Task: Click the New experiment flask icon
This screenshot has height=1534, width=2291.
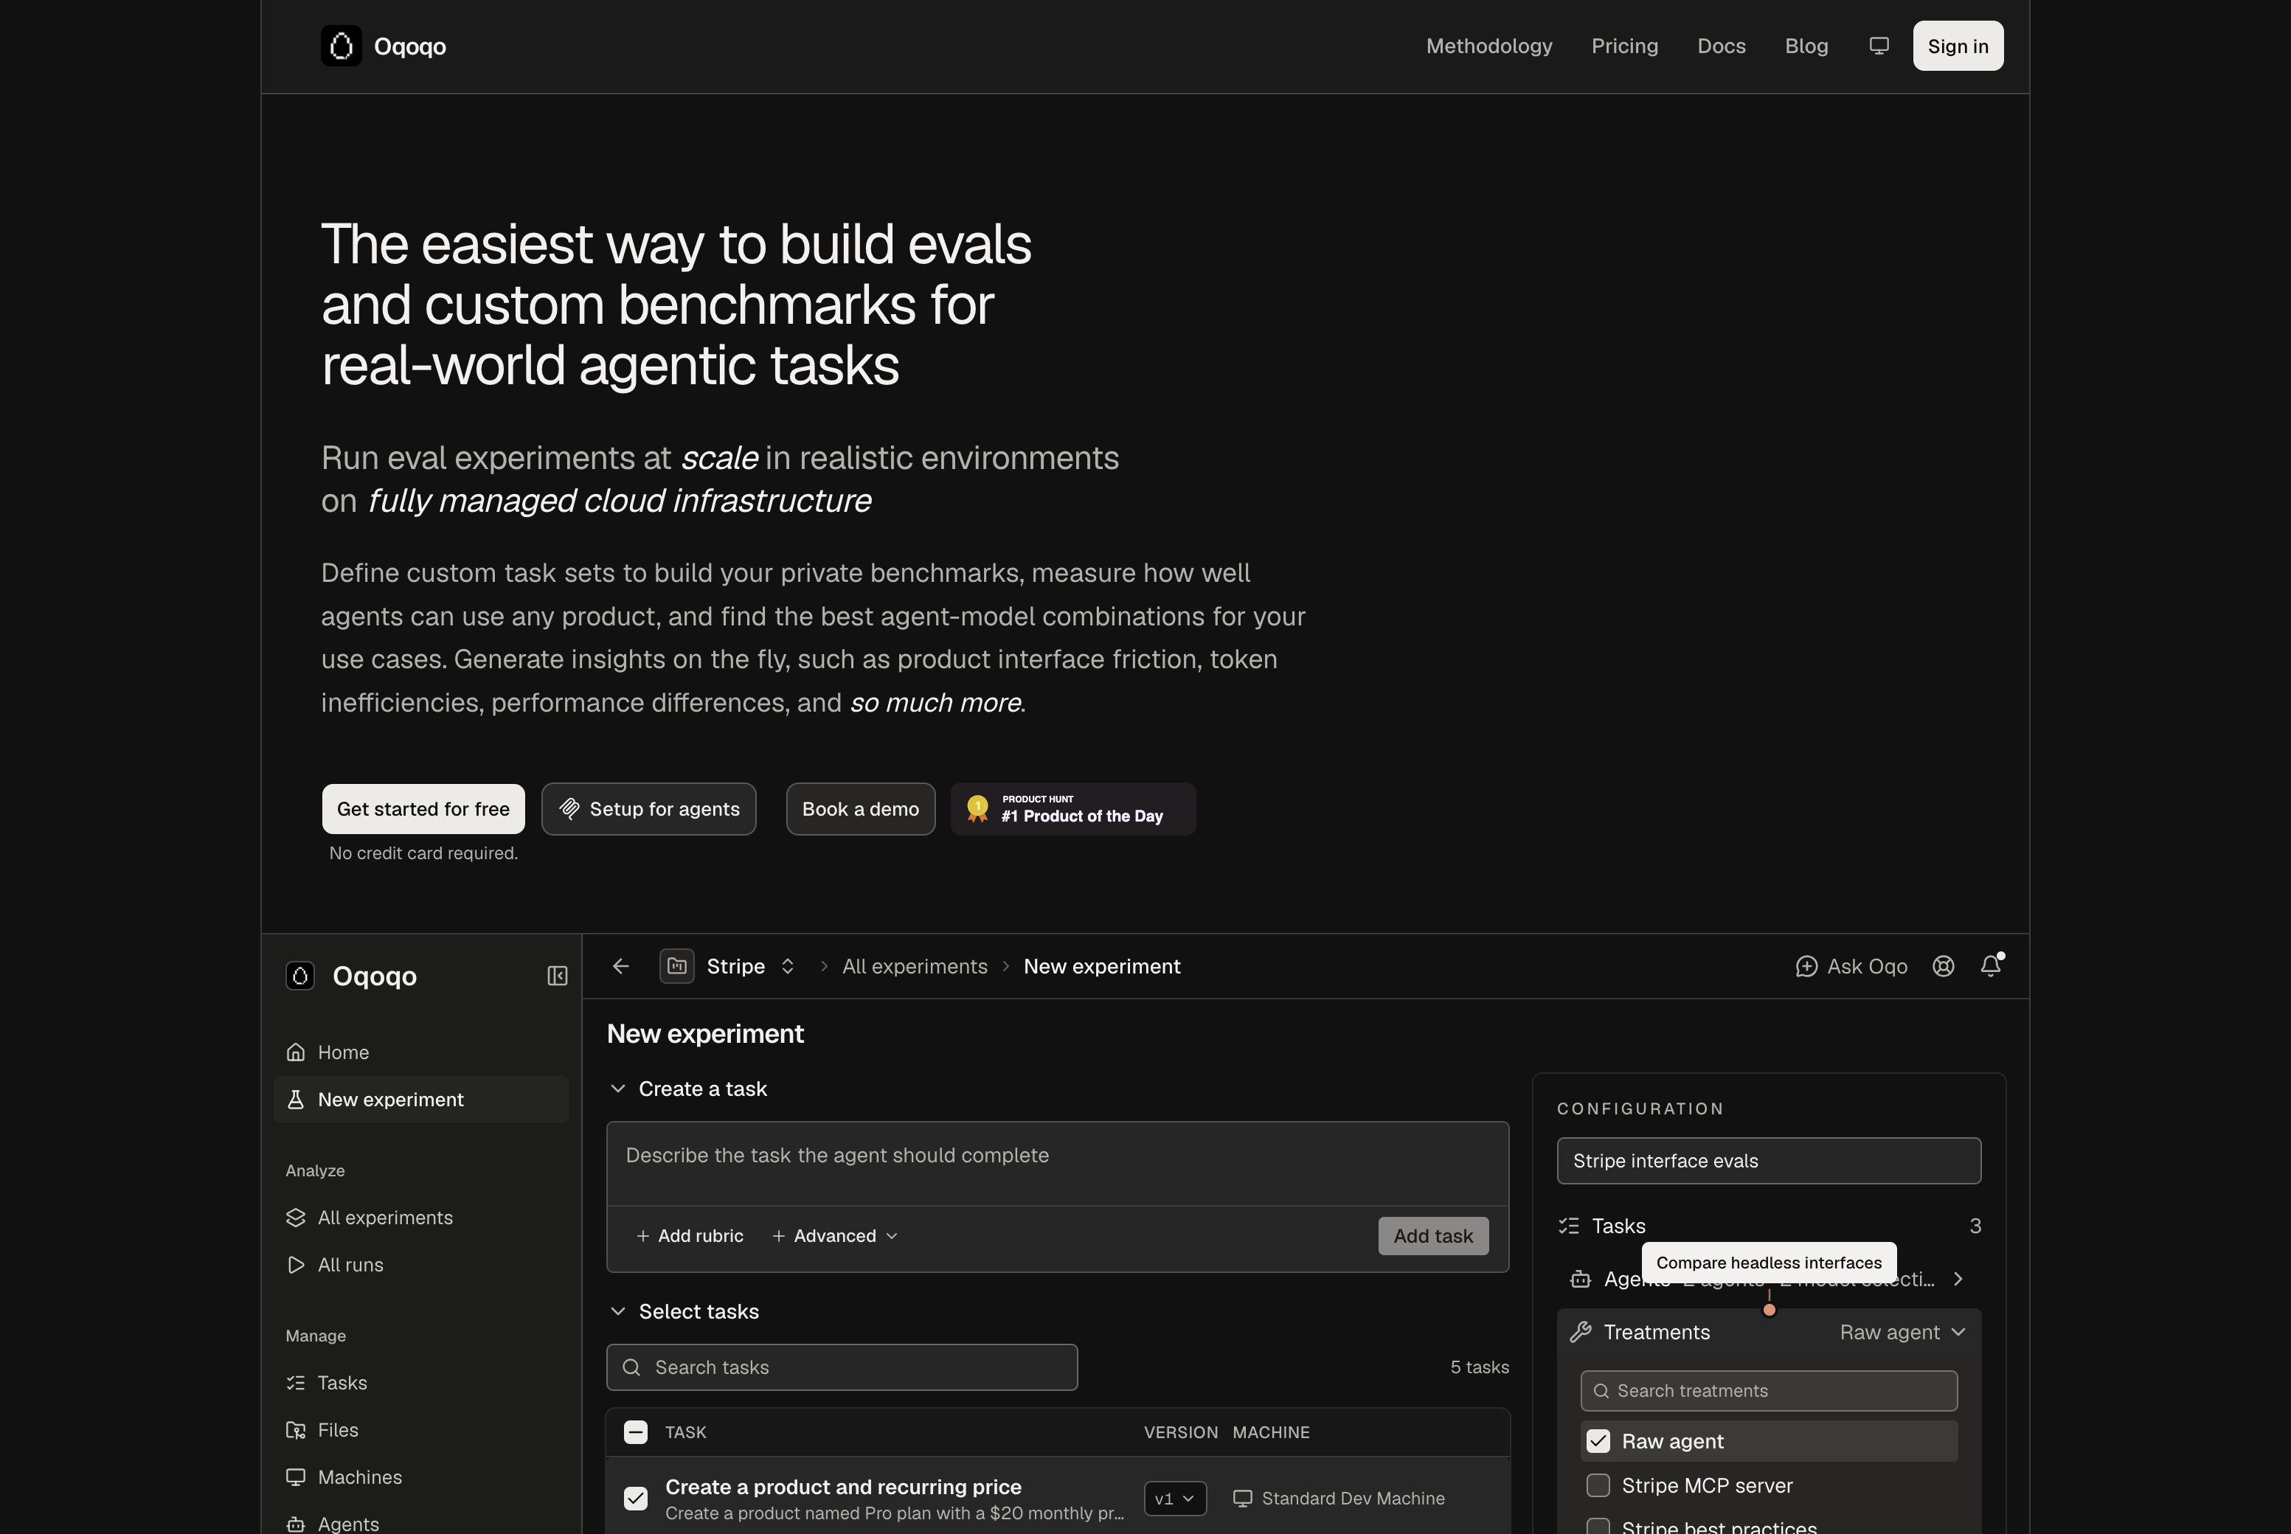Action: point(296,1100)
